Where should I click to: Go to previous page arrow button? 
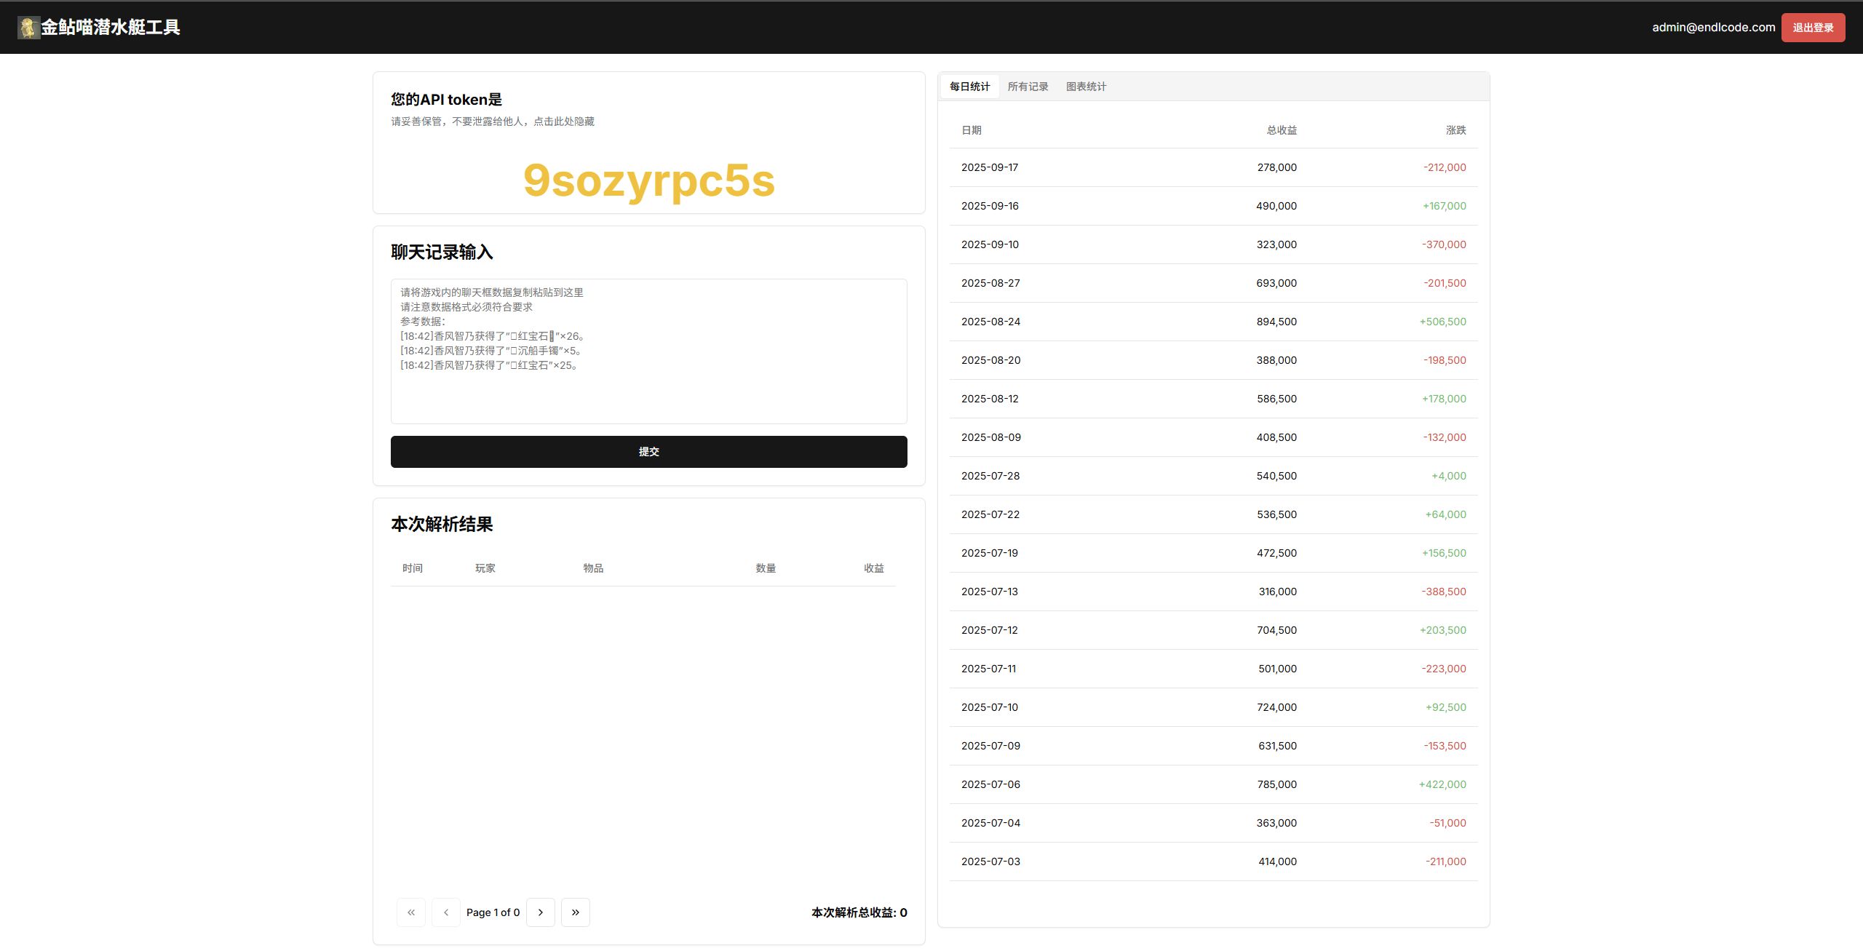click(x=446, y=912)
